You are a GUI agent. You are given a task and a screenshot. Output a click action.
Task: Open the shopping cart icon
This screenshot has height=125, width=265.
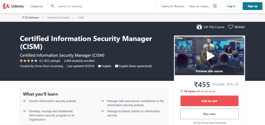pos(215,6)
